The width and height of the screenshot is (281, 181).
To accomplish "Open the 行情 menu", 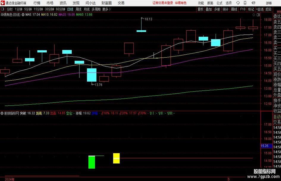I will coord(37,3).
